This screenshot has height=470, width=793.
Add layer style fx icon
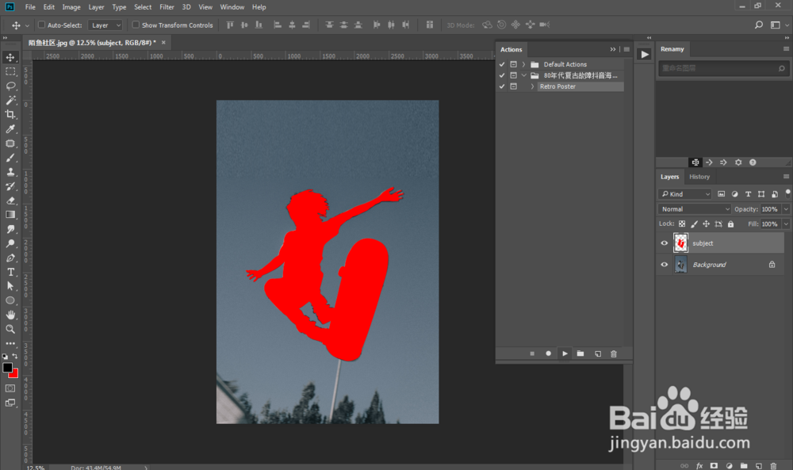point(699,465)
